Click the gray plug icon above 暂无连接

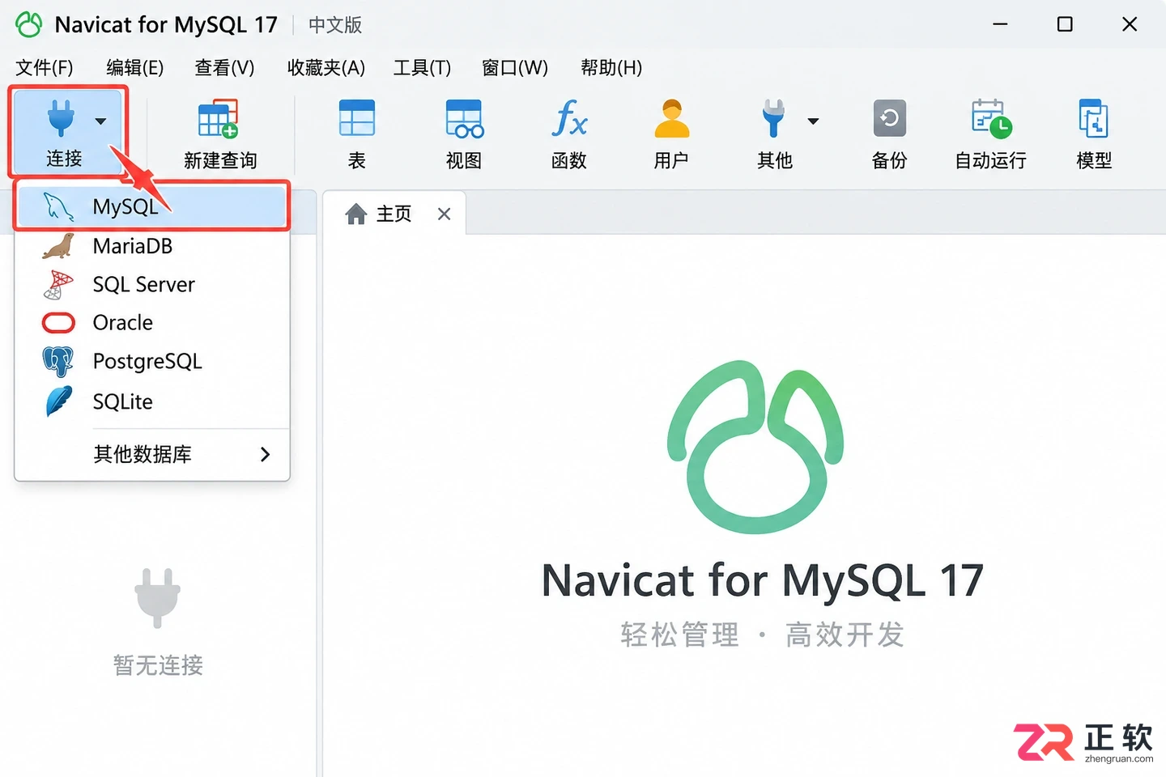(x=157, y=598)
